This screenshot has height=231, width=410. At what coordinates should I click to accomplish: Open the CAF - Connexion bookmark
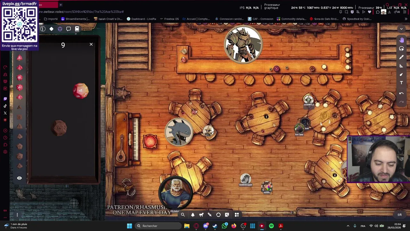pyautogui.click(x=260, y=19)
